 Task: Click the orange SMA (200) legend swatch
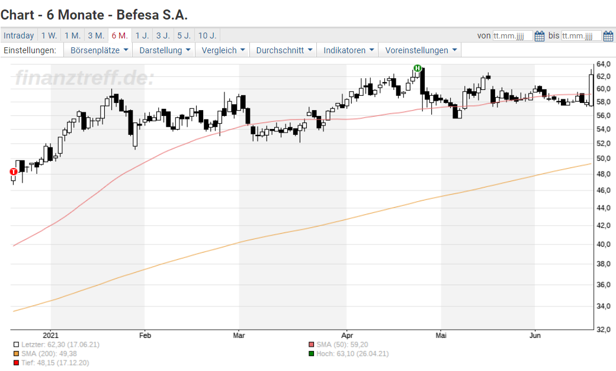(16, 354)
